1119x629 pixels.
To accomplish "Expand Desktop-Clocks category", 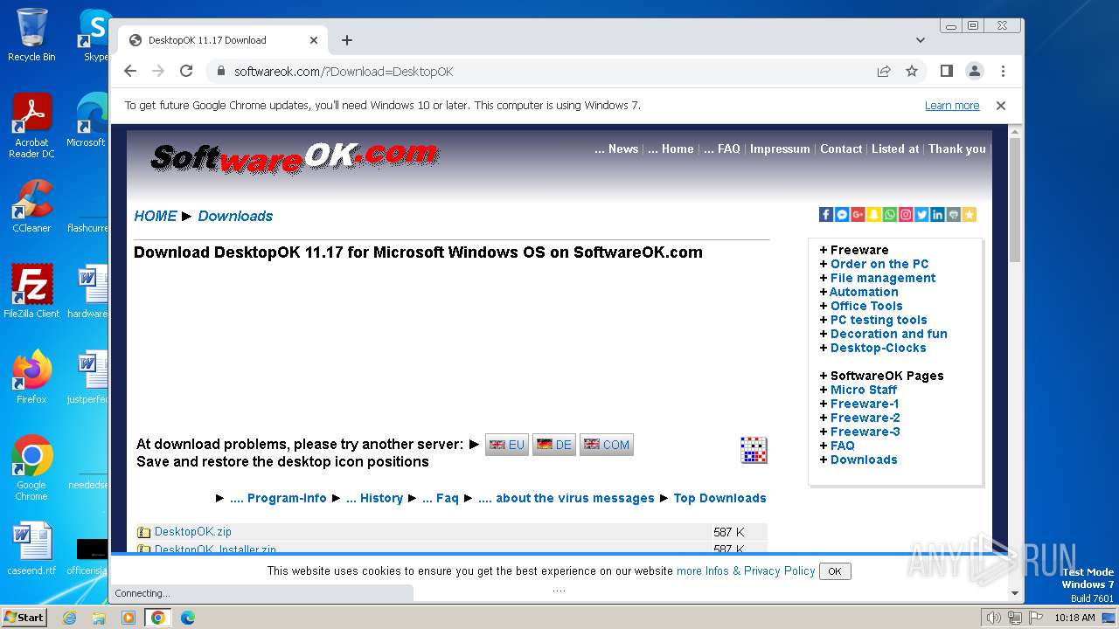I will [878, 348].
